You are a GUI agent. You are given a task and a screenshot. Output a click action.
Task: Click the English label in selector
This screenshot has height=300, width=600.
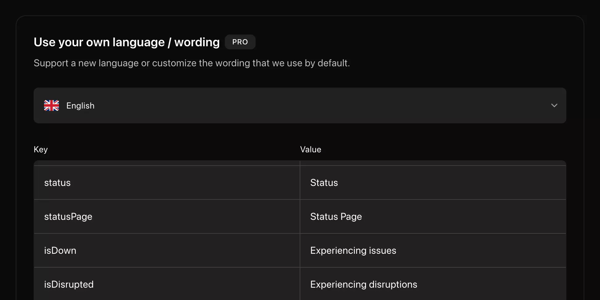point(80,106)
